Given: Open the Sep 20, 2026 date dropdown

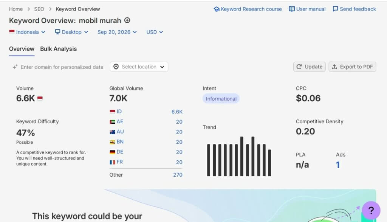Looking at the screenshot, I should tap(117, 32).
